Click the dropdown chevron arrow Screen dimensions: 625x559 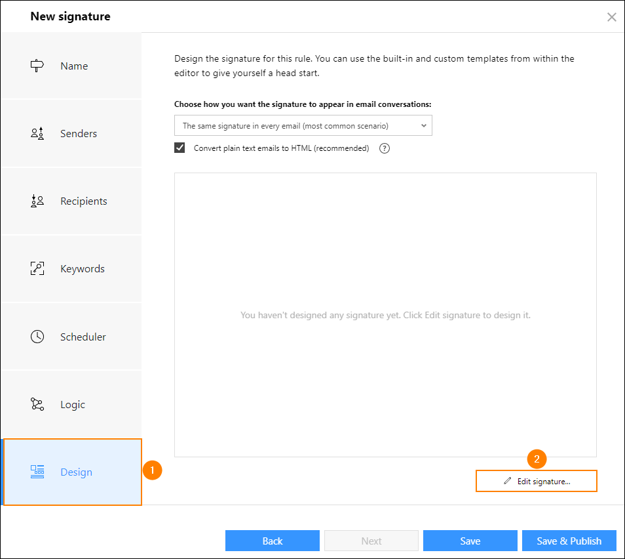pos(424,126)
